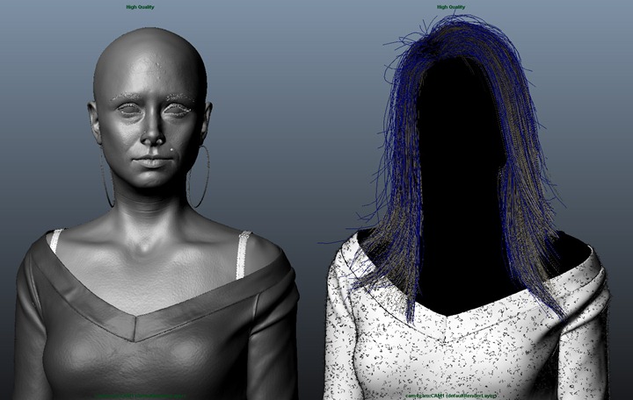Click the High Quality label above the hair viewport
The image size is (633, 400).
pos(451,7)
